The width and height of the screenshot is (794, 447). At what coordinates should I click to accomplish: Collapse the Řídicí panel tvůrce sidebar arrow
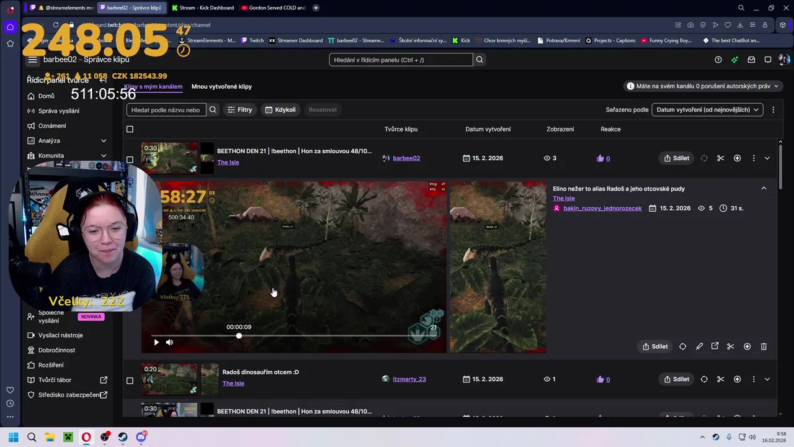[x=103, y=80]
